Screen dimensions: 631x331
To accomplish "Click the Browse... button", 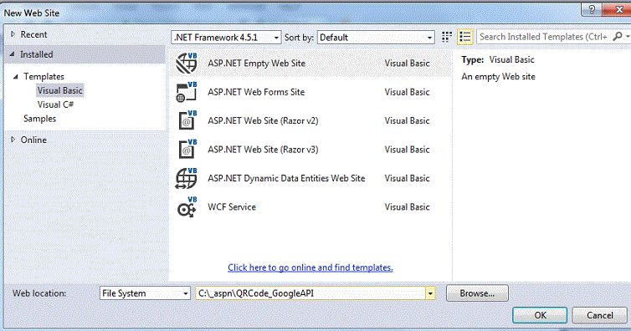I will (x=477, y=293).
